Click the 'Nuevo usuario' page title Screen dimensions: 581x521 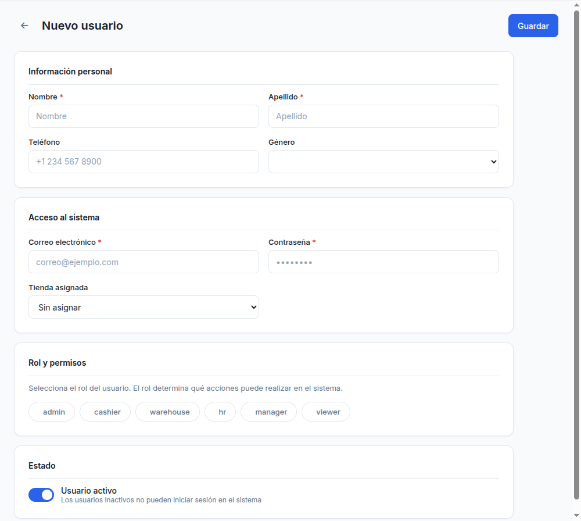[83, 26]
